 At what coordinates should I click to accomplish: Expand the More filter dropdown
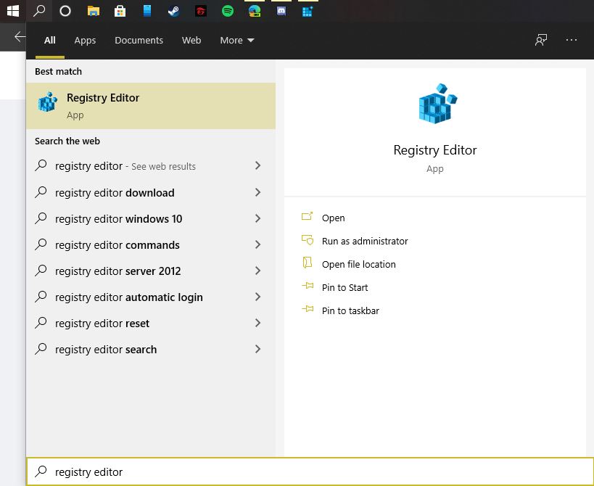[x=237, y=40]
